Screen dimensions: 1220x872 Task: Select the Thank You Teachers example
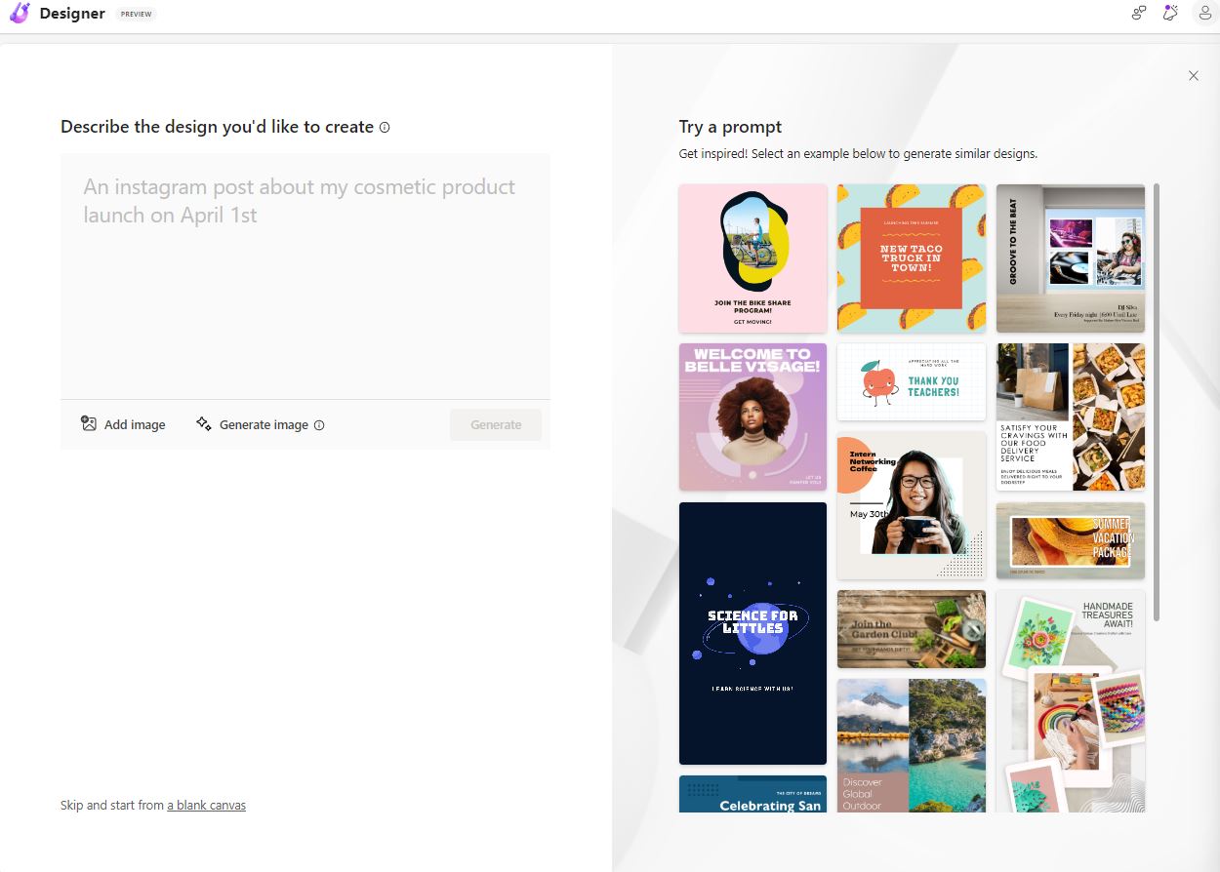pyautogui.click(x=912, y=381)
